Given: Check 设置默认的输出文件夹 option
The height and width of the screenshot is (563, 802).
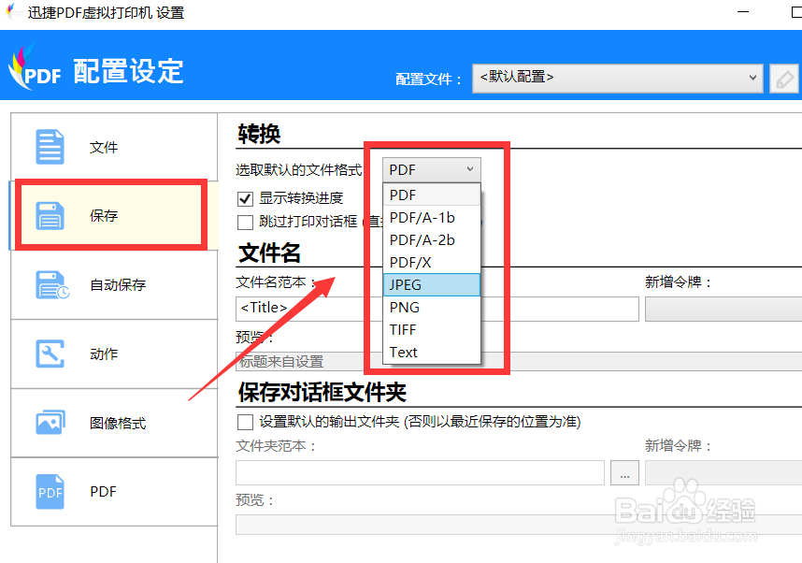Looking at the screenshot, I should pyautogui.click(x=246, y=423).
